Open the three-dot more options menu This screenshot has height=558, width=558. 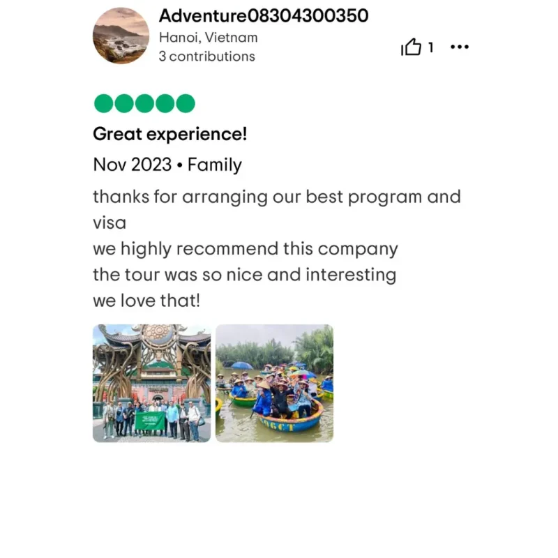[460, 47]
